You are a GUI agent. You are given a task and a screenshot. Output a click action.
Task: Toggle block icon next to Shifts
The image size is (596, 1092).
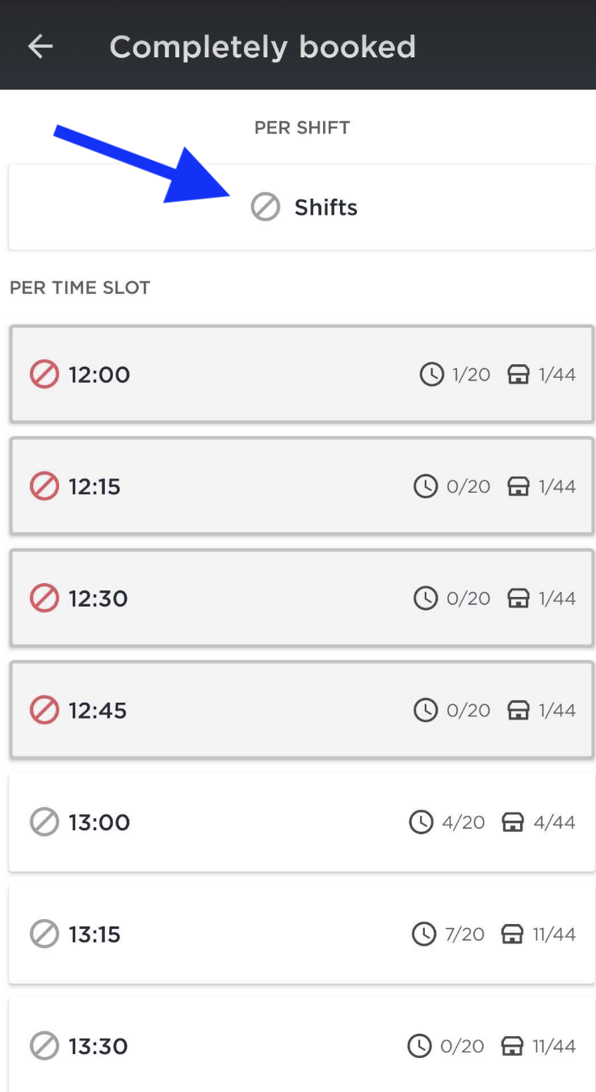coord(265,208)
